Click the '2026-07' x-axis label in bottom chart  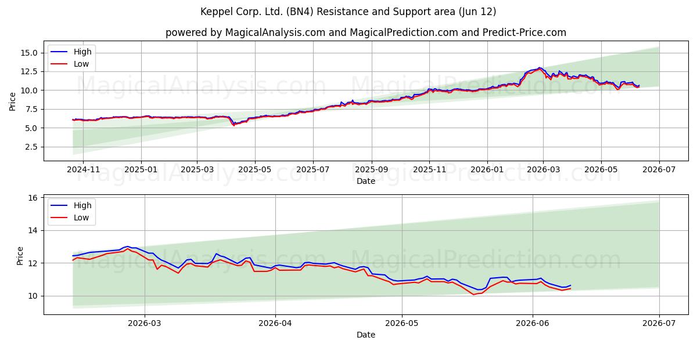coord(659,323)
